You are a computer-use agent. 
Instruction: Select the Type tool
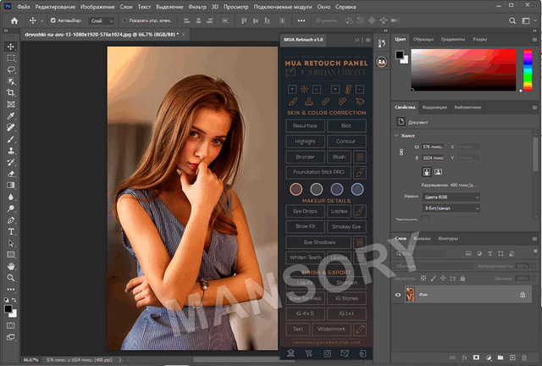point(11,230)
